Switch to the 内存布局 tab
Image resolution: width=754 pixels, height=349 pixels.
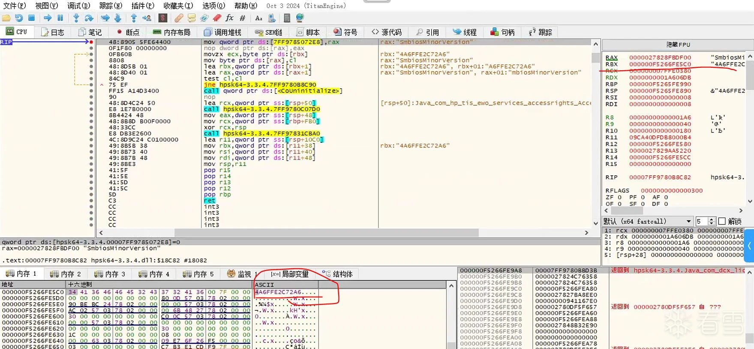[x=171, y=32]
